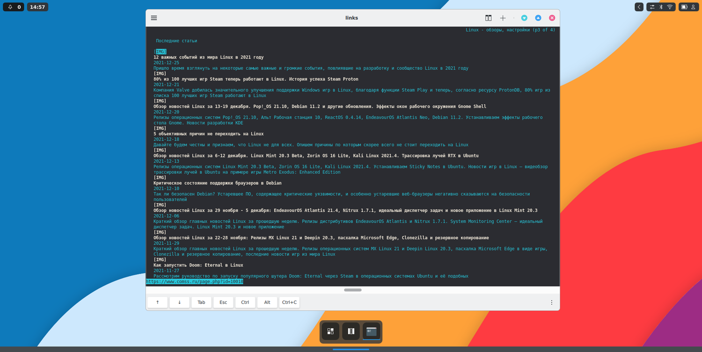Screen dimensions: 702x352
Task: Click the highlighted [IMG] link at the top
Action: (x=161, y=51)
